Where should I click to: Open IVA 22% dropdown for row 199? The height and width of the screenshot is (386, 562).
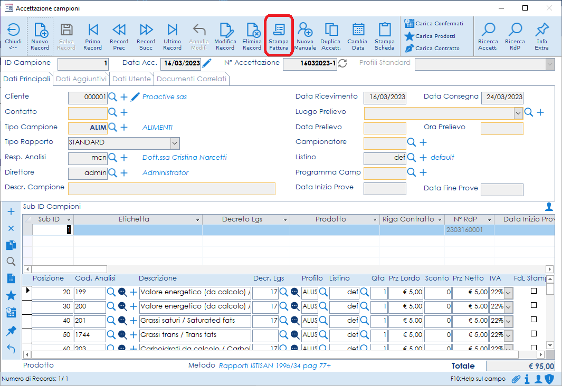[x=508, y=293]
